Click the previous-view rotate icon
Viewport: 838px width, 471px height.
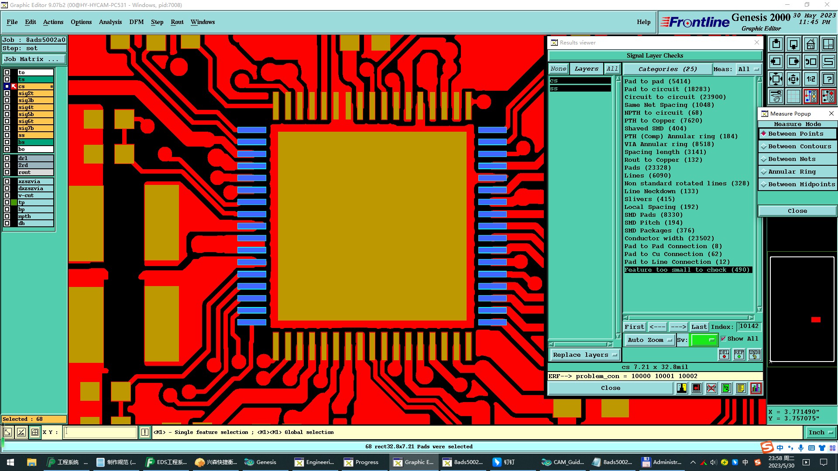click(x=811, y=61)
